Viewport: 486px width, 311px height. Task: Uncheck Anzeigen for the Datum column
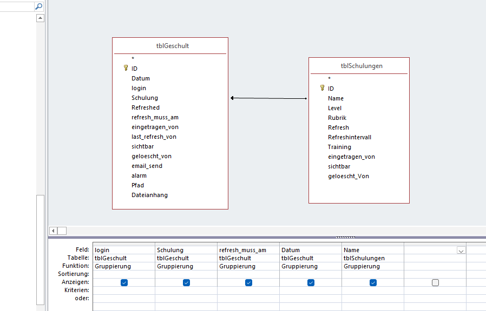pyautogui.click(x=311, y=282)
